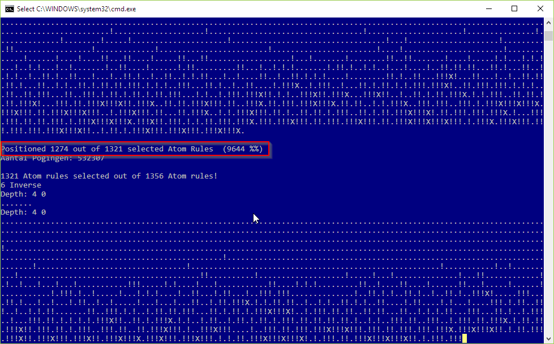Click the '1321 Atom rules selected' line
This screenshot has height=344, width=554.
pyautogui.click(x=109, y=176)
